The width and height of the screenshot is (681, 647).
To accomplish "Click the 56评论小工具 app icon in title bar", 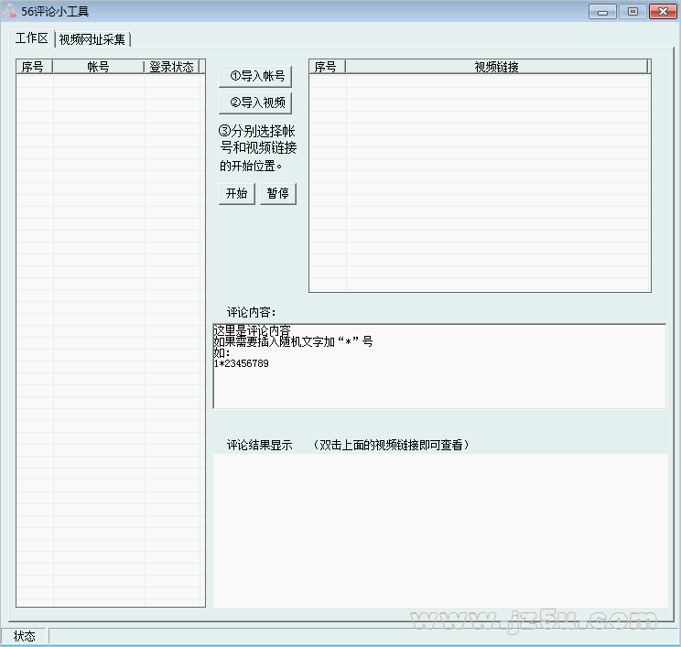I will (9, 11).
